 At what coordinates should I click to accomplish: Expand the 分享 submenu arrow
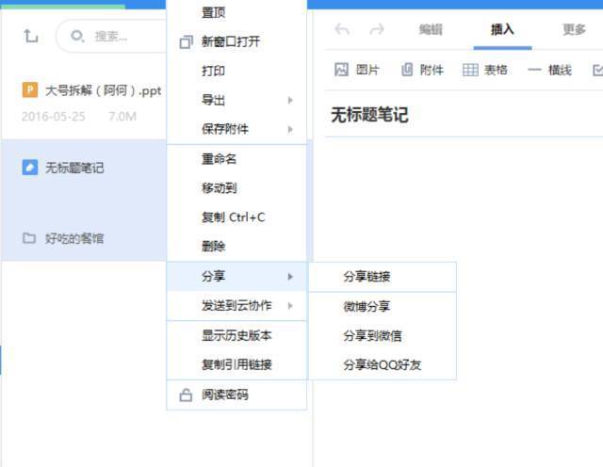[290, 277]
